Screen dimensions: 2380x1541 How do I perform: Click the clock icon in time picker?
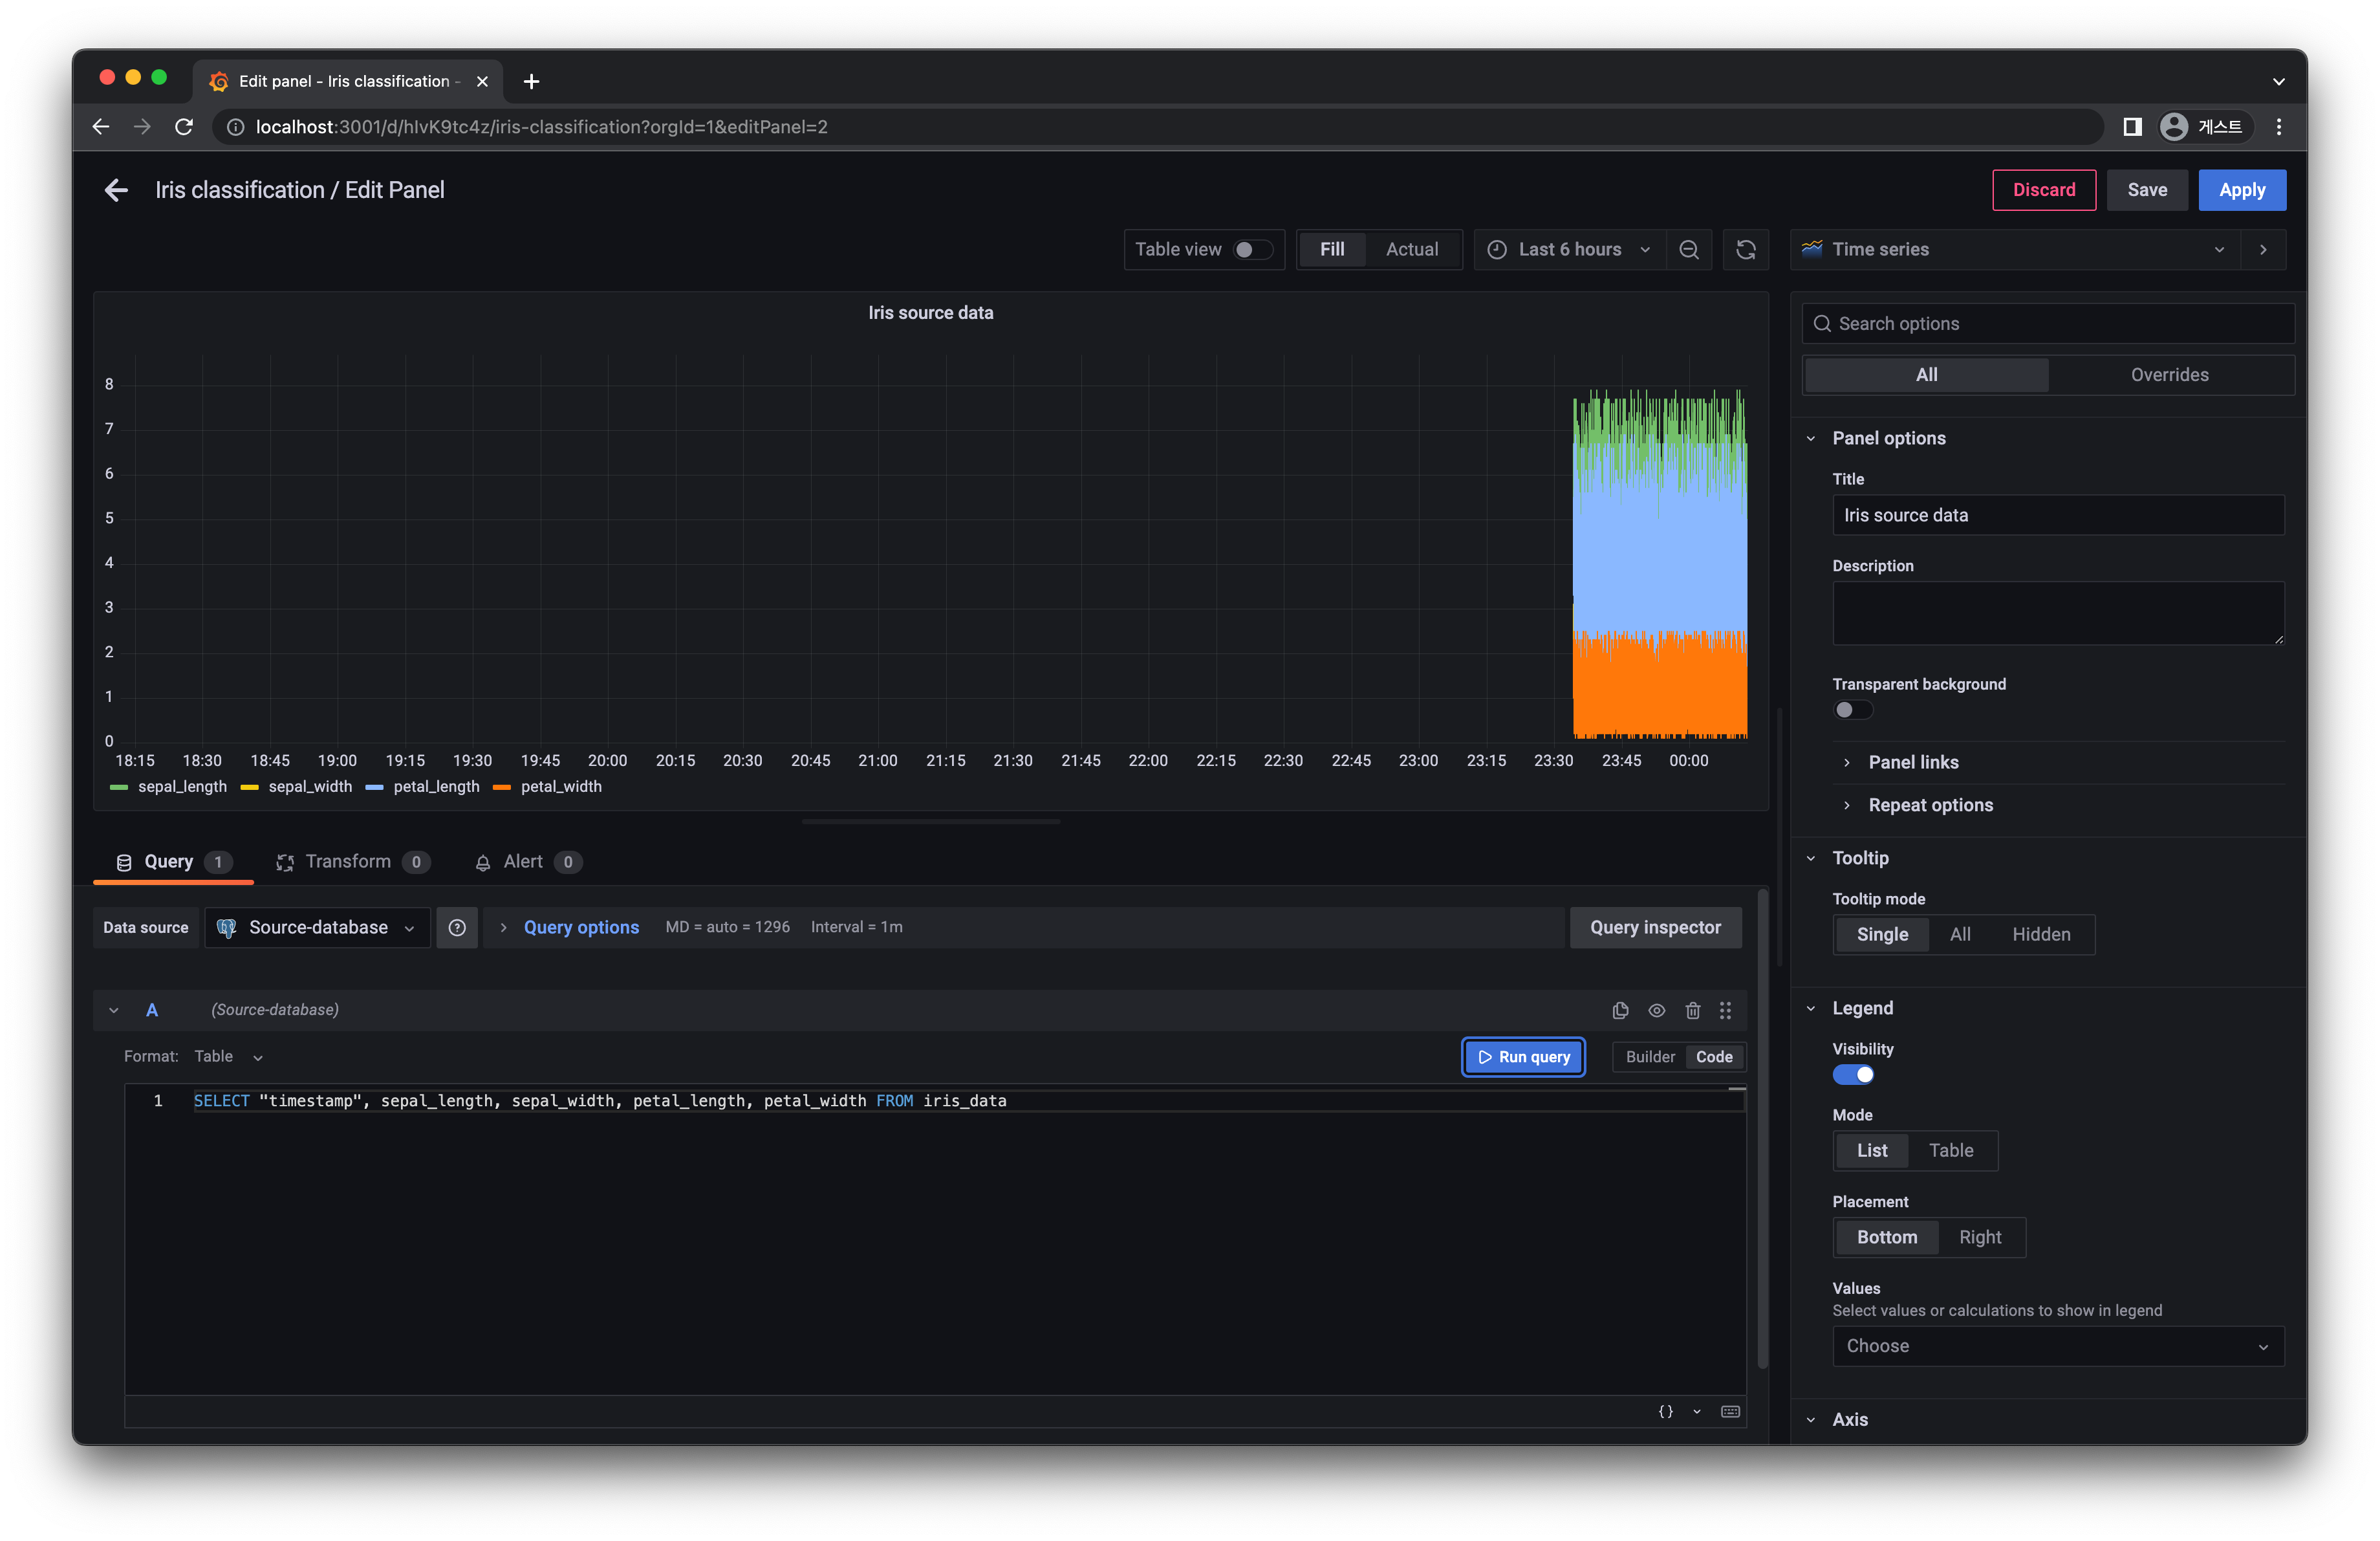tap(1497, 250)
